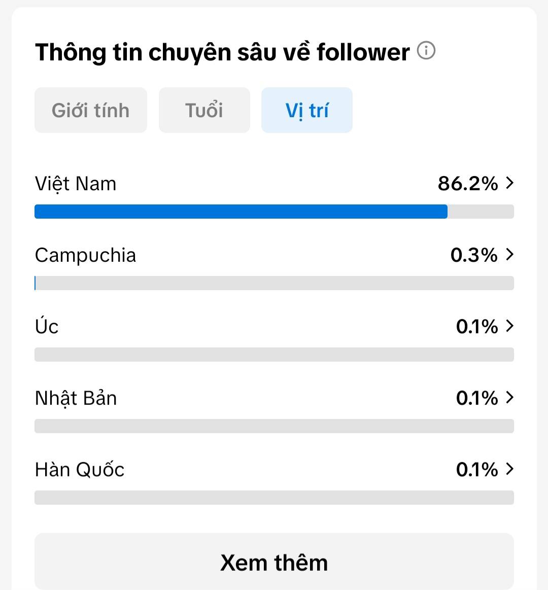Click the Hàn Quốc progress bar
The width and height of the screenshot is (548, 590).
click(x=274, y=498)
